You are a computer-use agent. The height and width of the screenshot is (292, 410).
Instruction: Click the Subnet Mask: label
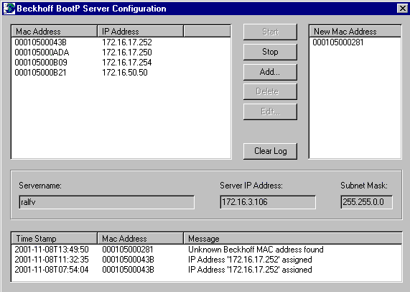364,186
